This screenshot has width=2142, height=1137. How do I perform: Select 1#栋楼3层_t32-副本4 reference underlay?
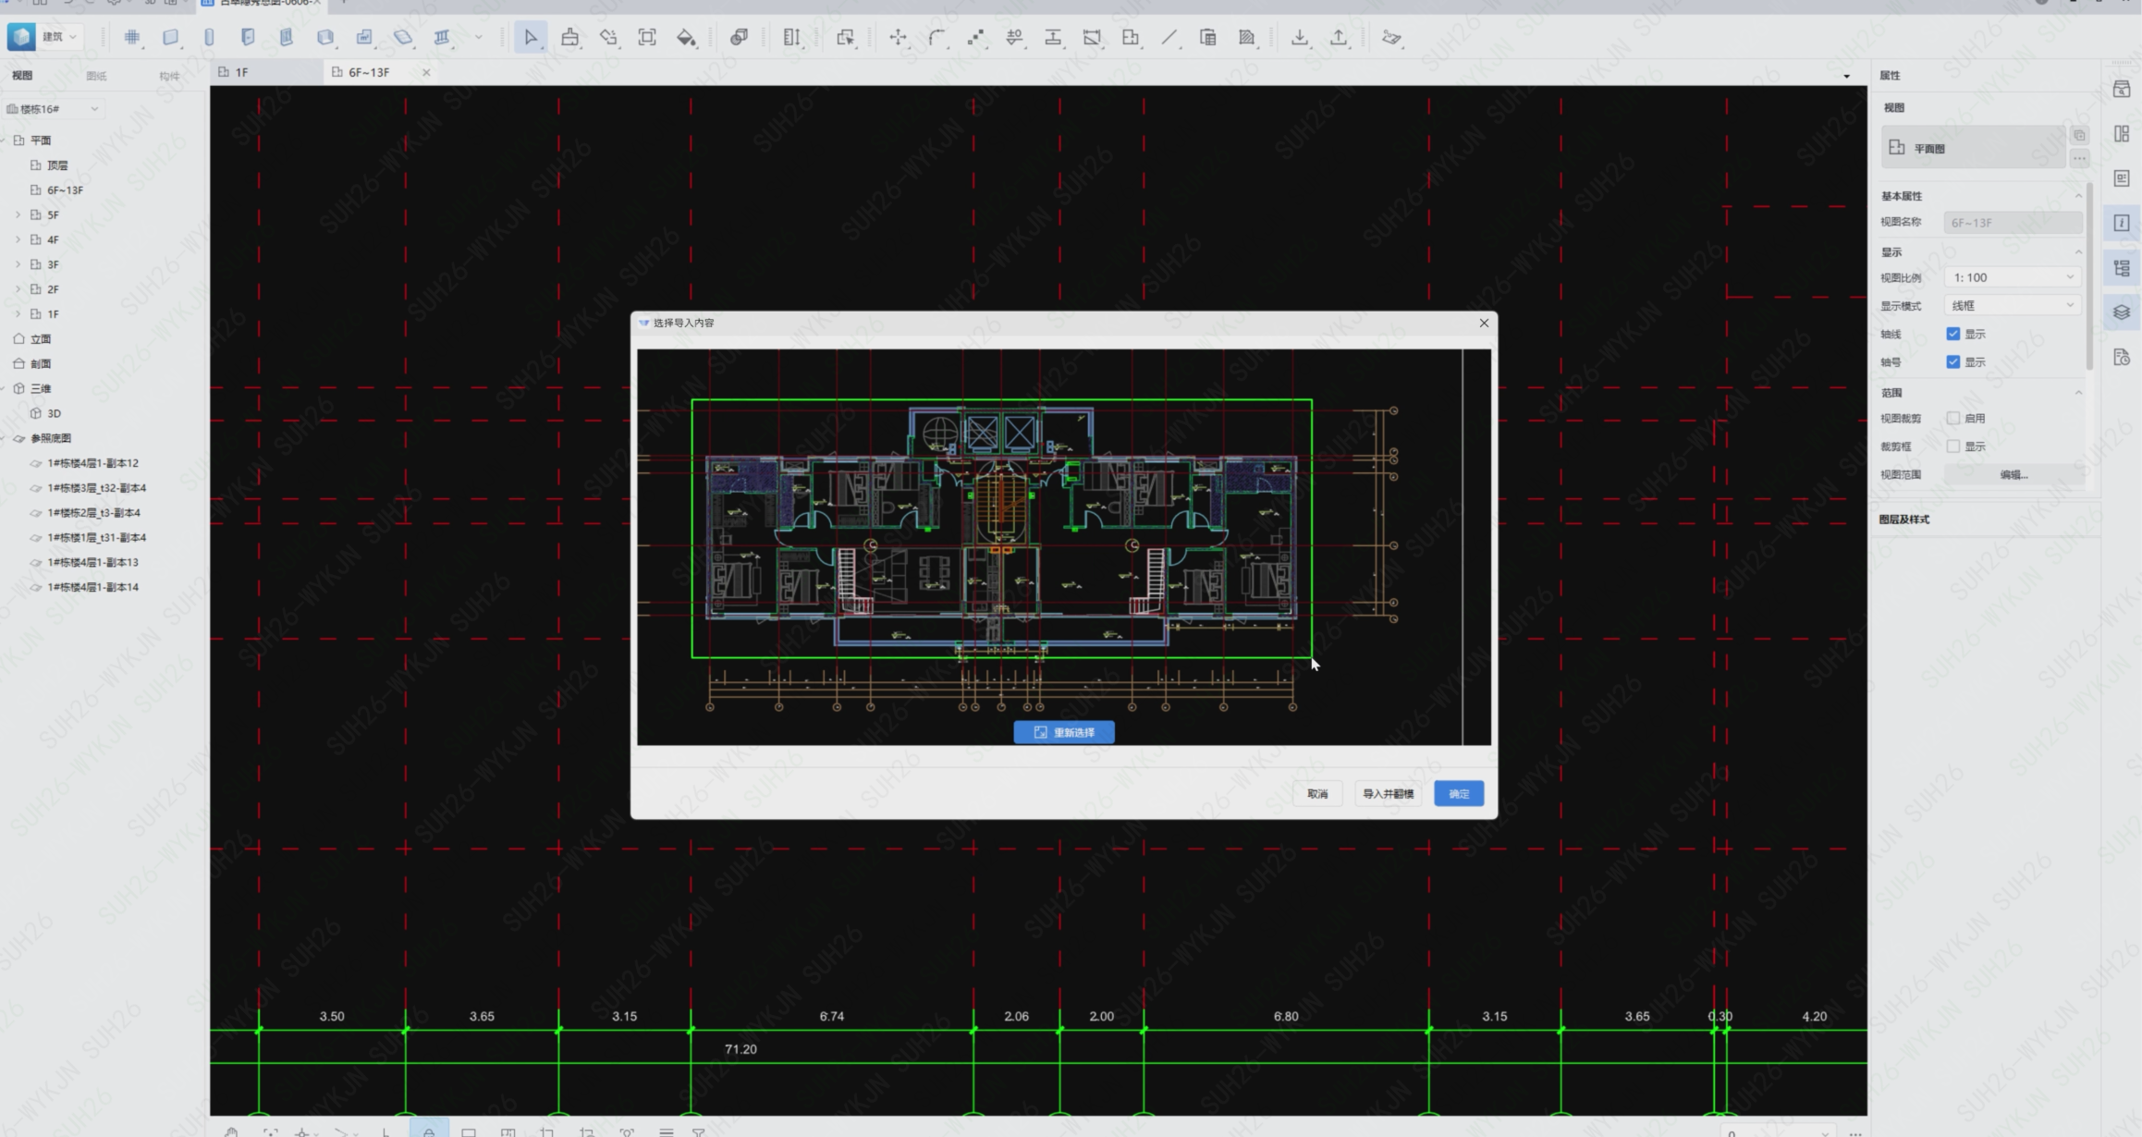click(x=96, y=488)
